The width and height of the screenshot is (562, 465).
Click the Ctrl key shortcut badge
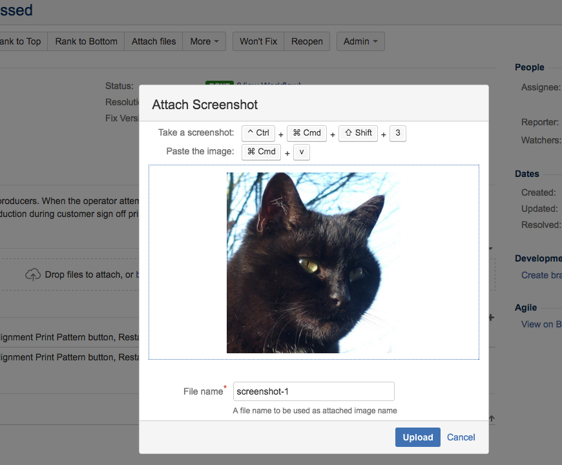click(258, 133)
